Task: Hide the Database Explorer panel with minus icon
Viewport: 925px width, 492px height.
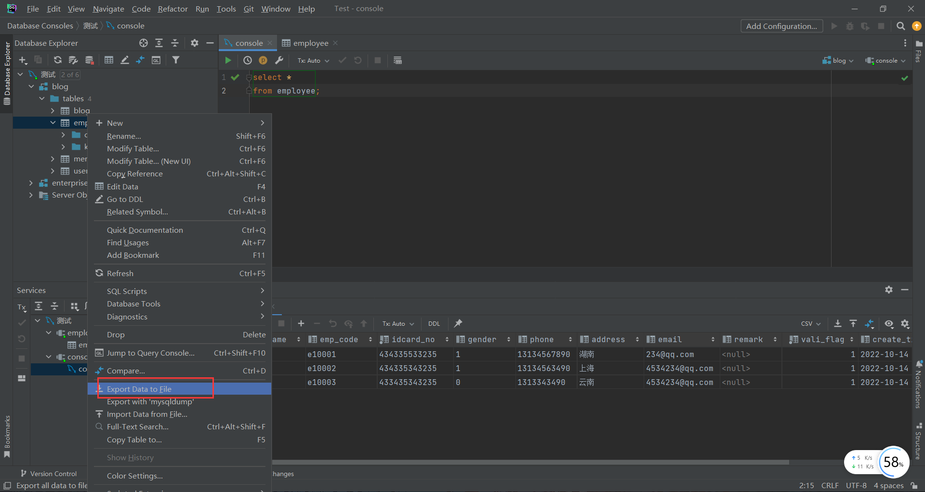Action: coord(210,43)
